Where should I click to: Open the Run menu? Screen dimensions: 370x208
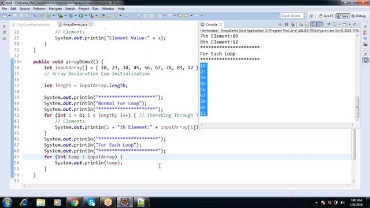pyautogui.click(x=95, y=9)
